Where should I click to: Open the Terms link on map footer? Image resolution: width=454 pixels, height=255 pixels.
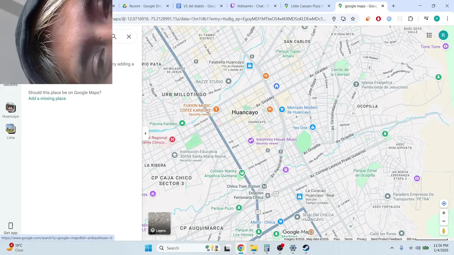[x=348, y=239]
